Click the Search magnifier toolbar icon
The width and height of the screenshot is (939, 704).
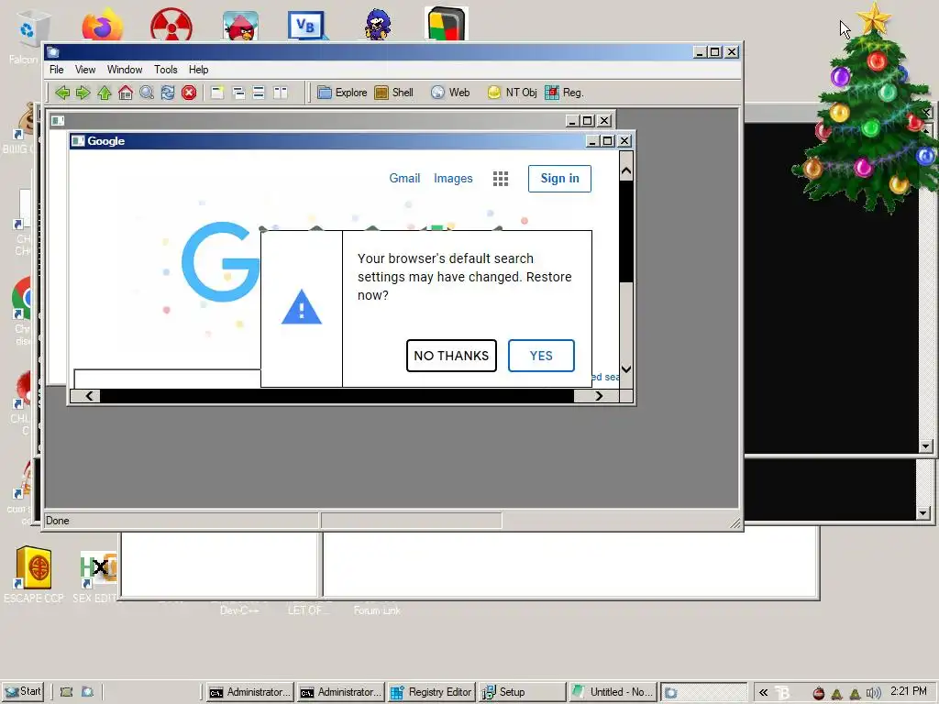[147, 93]
